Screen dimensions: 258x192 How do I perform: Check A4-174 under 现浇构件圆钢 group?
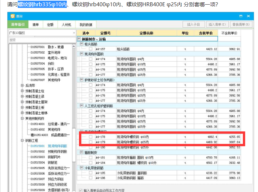coord(90,59)
